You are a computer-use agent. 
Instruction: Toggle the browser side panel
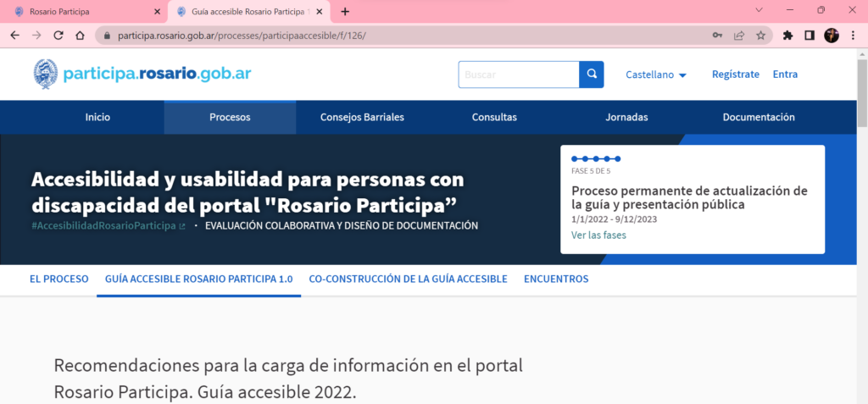pyautogui.click(x=810, y=36)
